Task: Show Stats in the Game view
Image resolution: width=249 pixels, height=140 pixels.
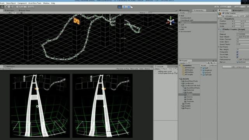Action: (141, 69)
